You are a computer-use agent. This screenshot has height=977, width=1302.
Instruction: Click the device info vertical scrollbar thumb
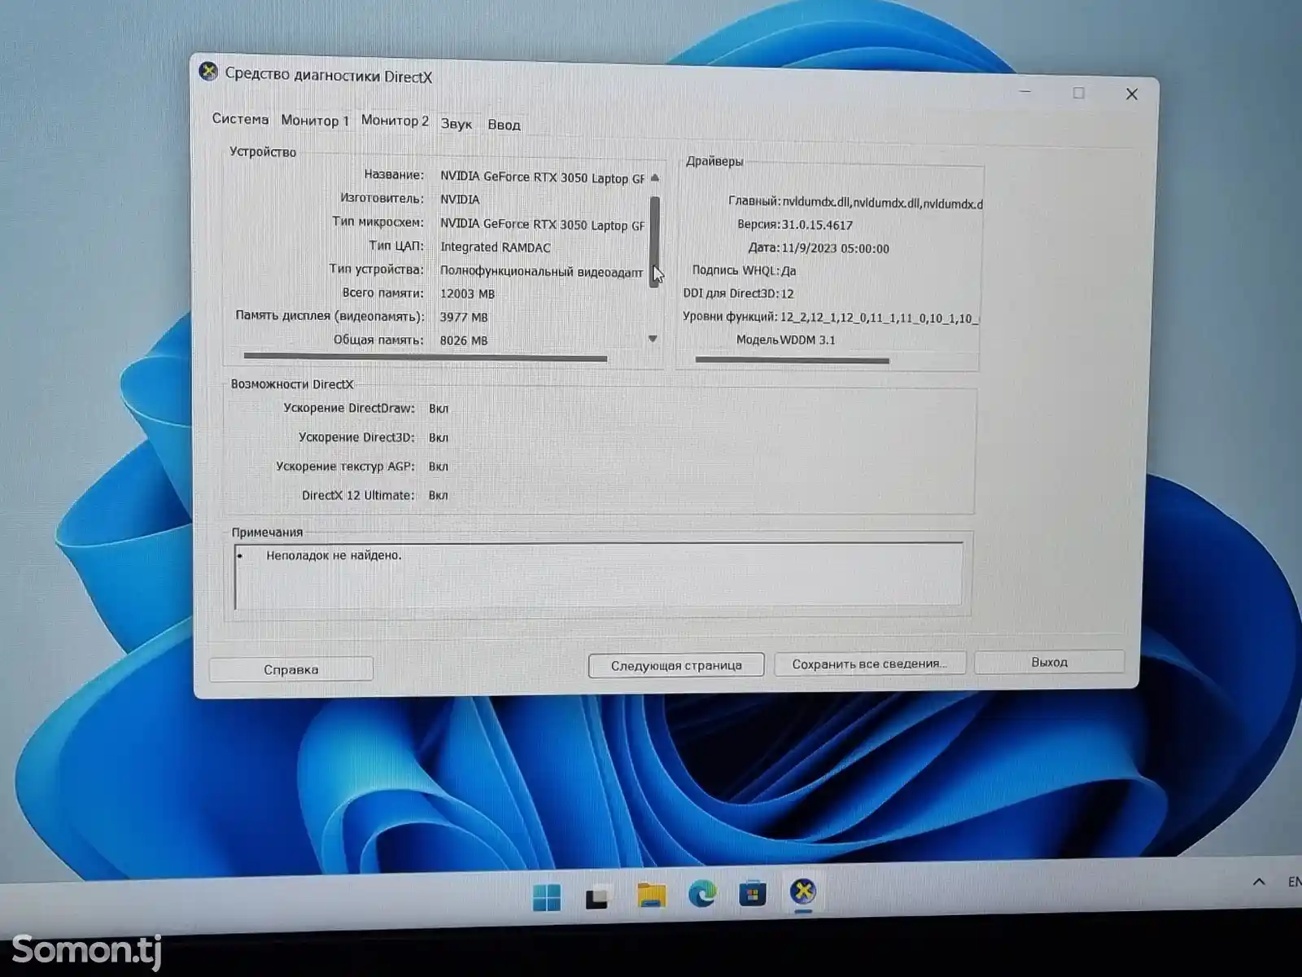(x=655, y=241)
